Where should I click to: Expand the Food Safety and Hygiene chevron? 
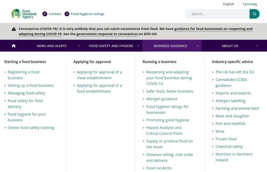tap(138, 46)
